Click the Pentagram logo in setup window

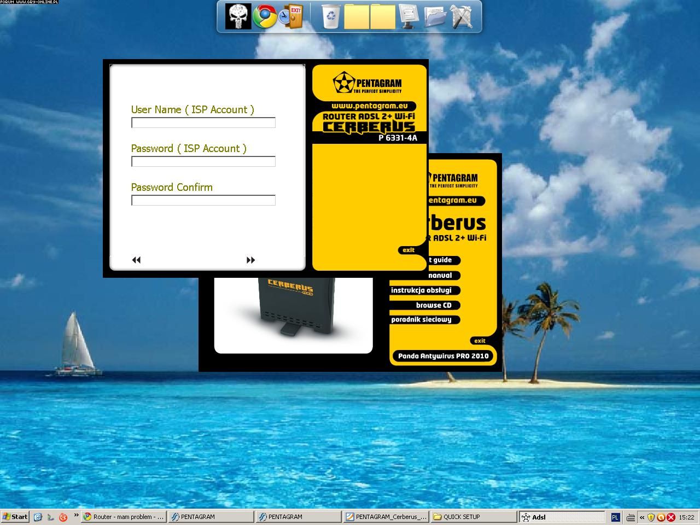pyautogui.click(x=367, y=84)
